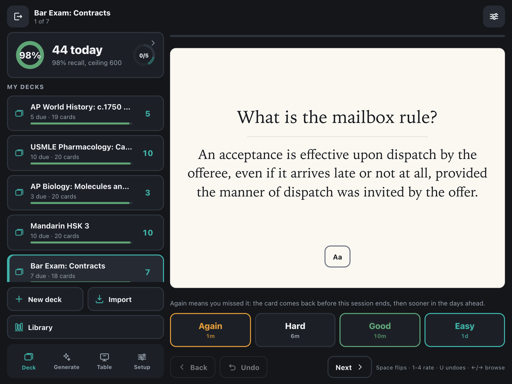Click the '98% recall, ceiling 600' text

pos(87,63)
